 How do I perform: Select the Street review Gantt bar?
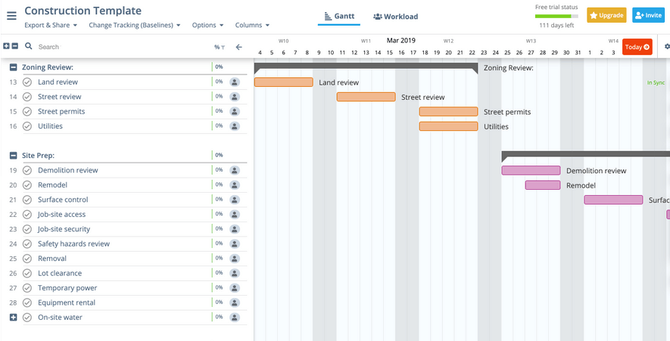click(x=366, y=97)
